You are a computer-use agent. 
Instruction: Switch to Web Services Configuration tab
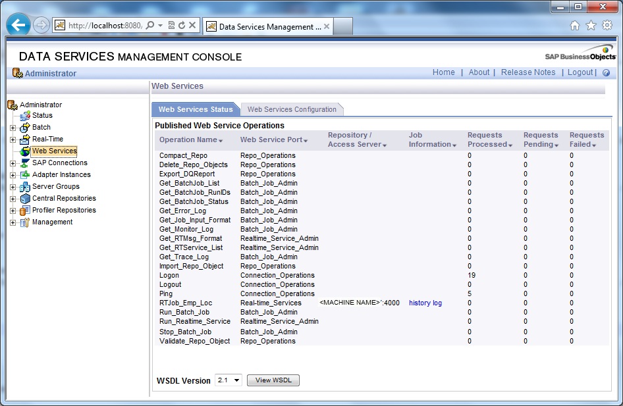tap(292, 109)
